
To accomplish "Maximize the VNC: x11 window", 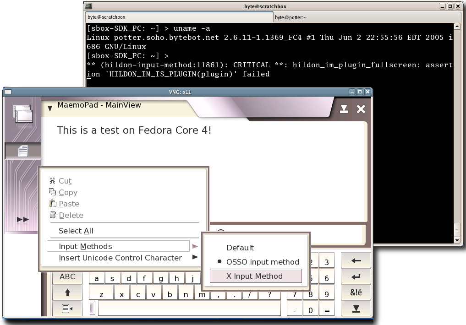I will click(x=360, y=92).
